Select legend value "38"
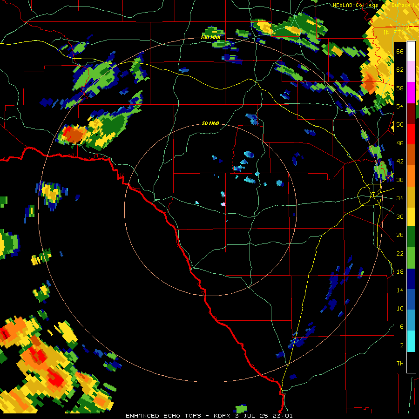 400,180
